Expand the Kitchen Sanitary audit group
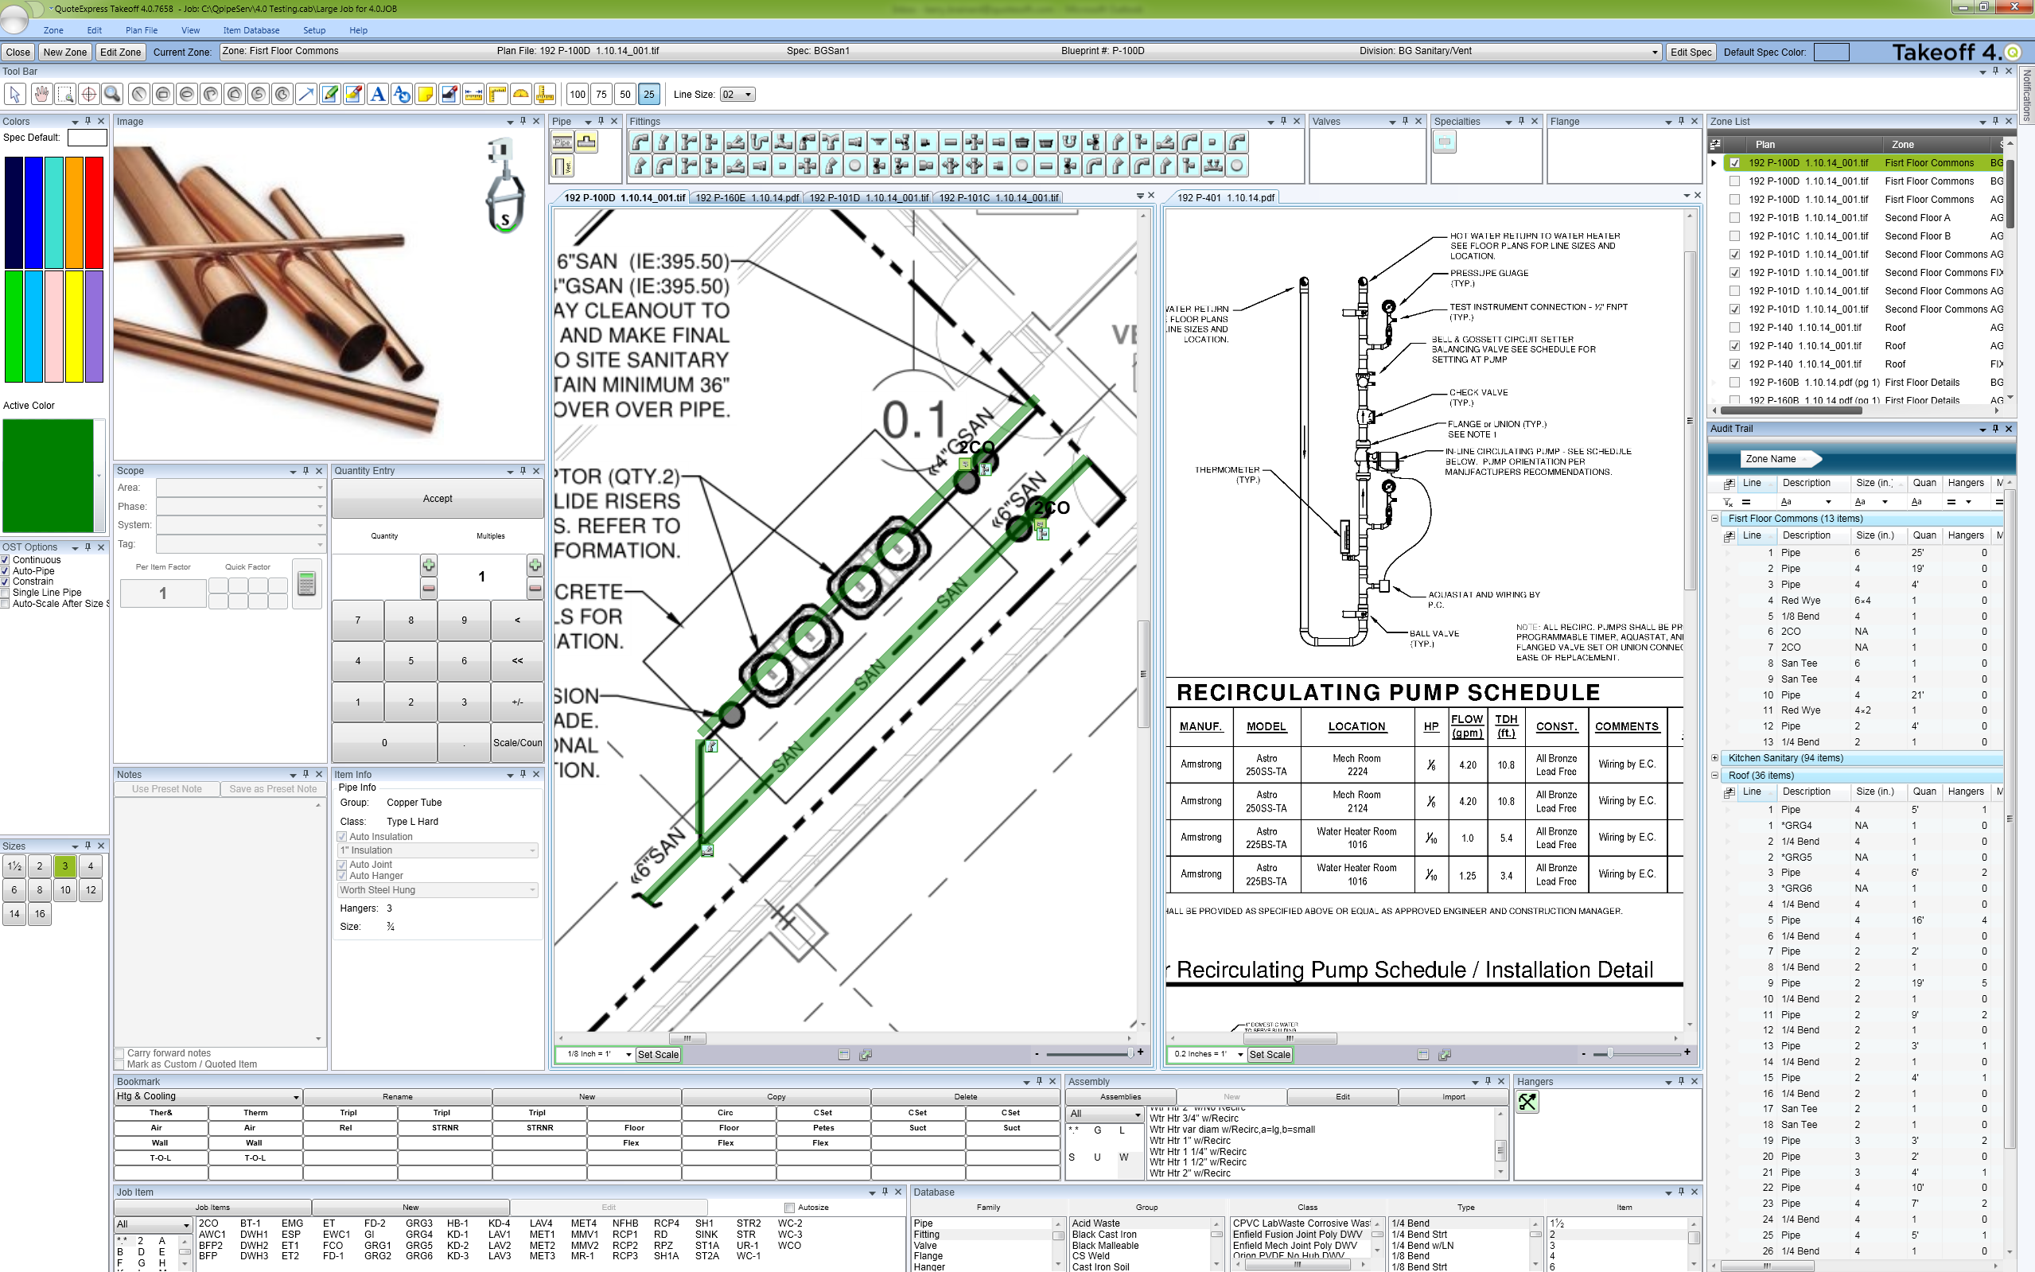Viewport: 2035px width, 1272px height. (x=1714, y=758)
